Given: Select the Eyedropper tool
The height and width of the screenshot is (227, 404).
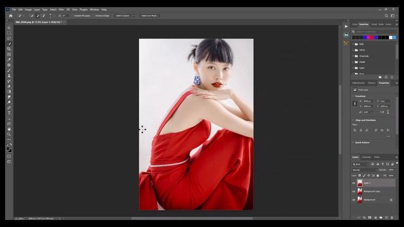Looking at the screenshot, I should coord(9,60).
